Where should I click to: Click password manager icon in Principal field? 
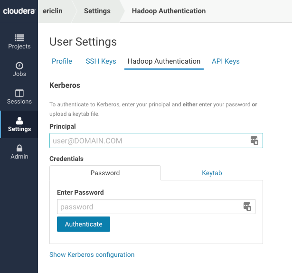(x=254, y=140)
